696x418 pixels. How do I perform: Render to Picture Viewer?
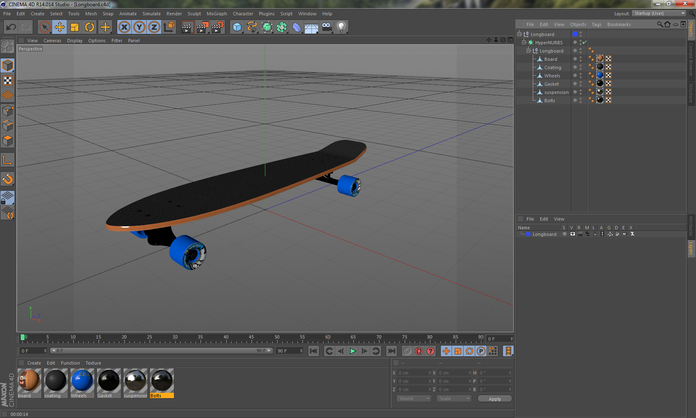(x=203, y=27)
